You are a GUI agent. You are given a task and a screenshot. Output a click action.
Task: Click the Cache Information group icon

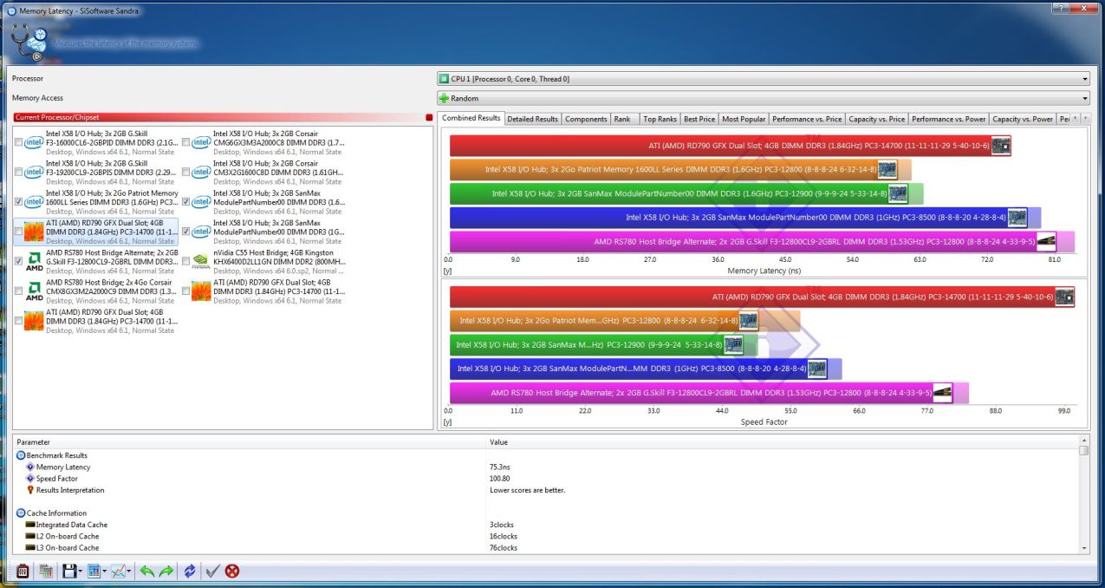point(21,513)
